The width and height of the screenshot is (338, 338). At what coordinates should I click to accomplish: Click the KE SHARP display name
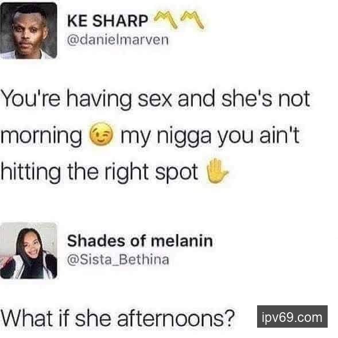click(107, 21)
